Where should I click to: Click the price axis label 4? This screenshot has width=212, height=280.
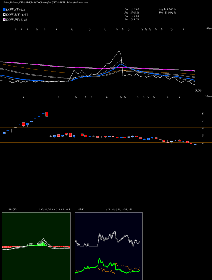click(203, 143)
